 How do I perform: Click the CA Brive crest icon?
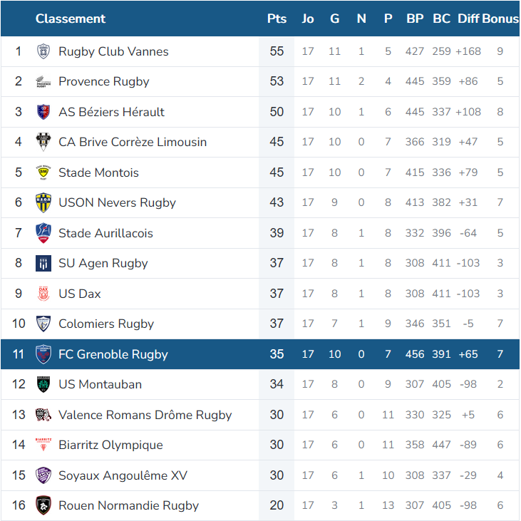click(x=43, y=142)
